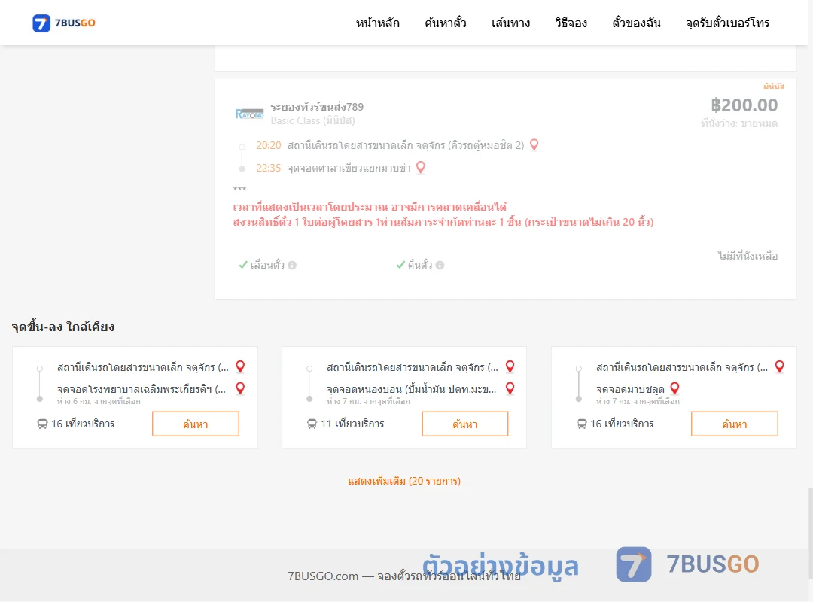Click arrival time 22:35

click(x=269, y=168)
